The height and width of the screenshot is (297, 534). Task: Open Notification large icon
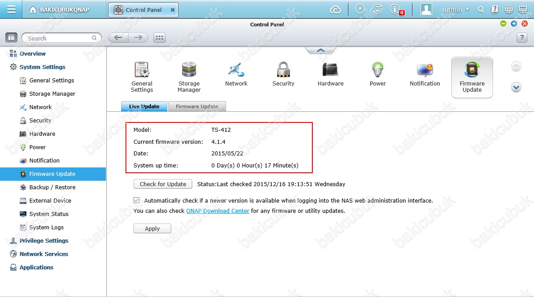tap(425, 74)
